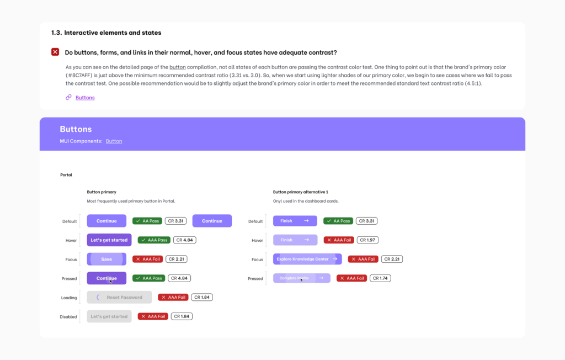Click the Save focus state button
Viewport: 565px width, 360px height.
point(106,258)
